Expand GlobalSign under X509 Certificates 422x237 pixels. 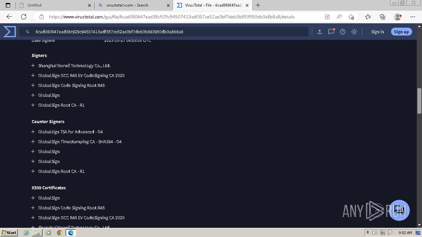click(33, 198)
